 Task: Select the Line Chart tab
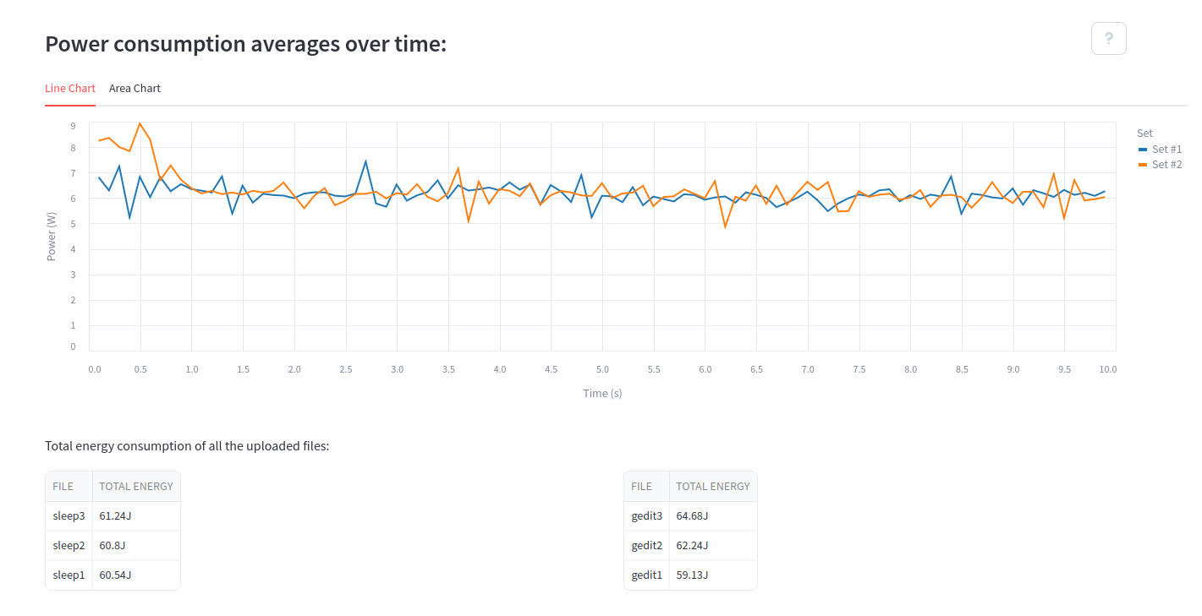(70, 88)
